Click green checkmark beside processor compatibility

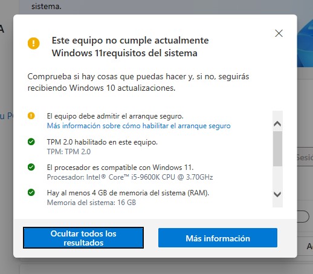tap(31, 167)
